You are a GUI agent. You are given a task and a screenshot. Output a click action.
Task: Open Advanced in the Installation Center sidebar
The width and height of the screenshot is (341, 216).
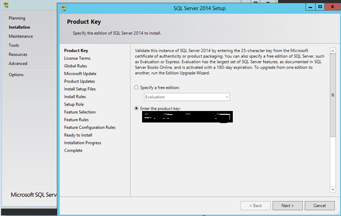coord(18,63)
